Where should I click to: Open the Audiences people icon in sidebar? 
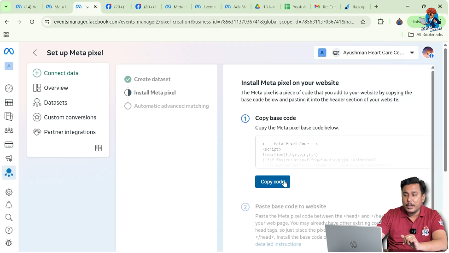click(9, 130)
